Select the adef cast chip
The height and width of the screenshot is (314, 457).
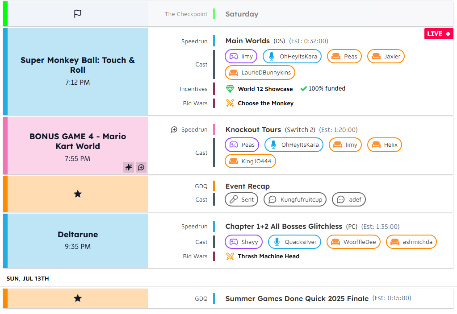click(348, 199)
